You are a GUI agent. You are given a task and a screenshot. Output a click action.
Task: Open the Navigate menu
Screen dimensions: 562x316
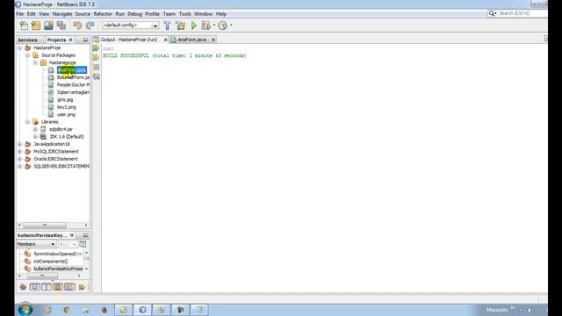tap(62, 14)
